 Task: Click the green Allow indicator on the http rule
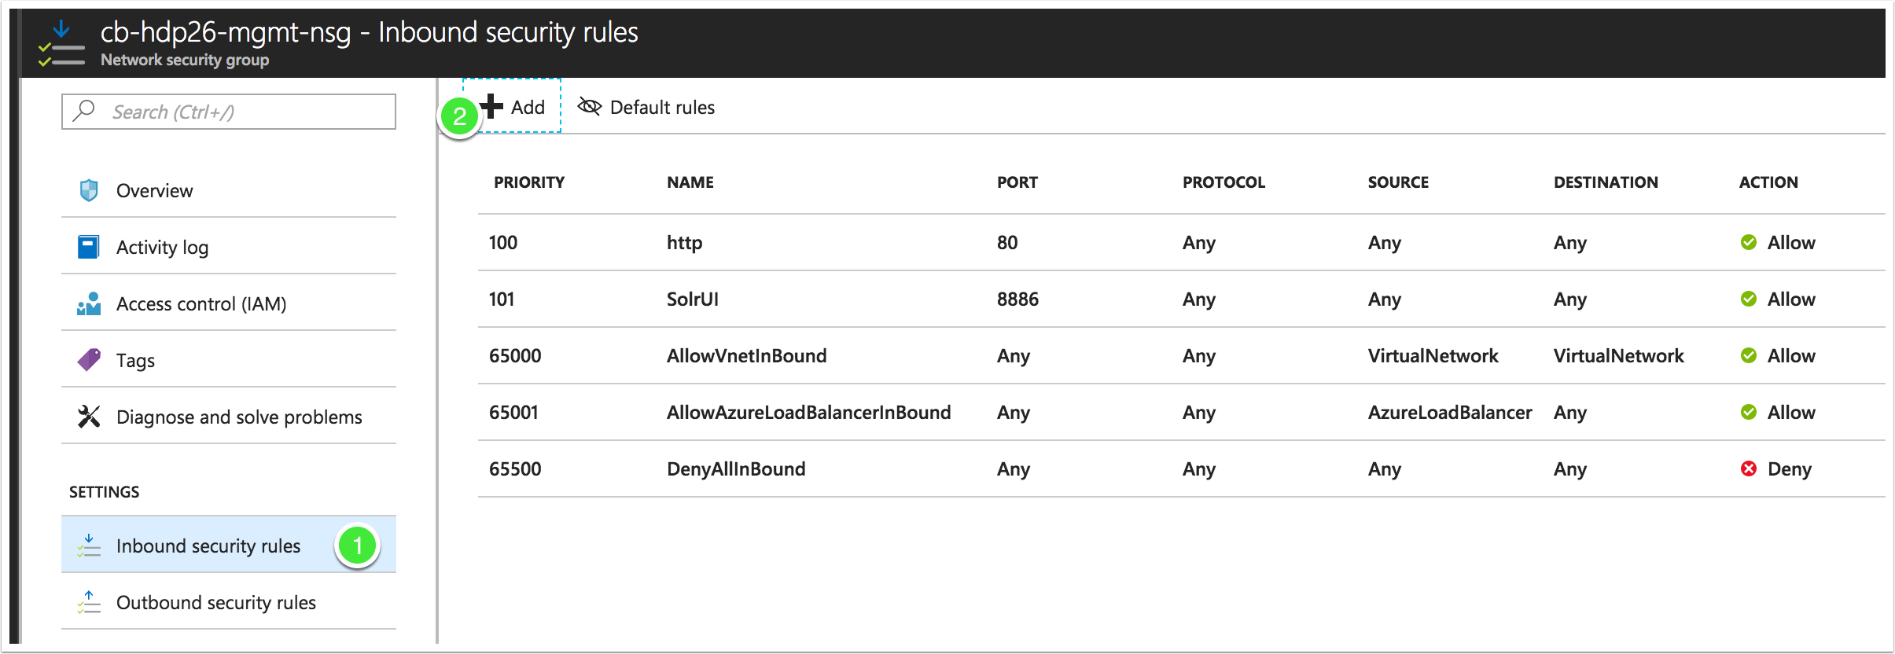tap(1749, 243)
